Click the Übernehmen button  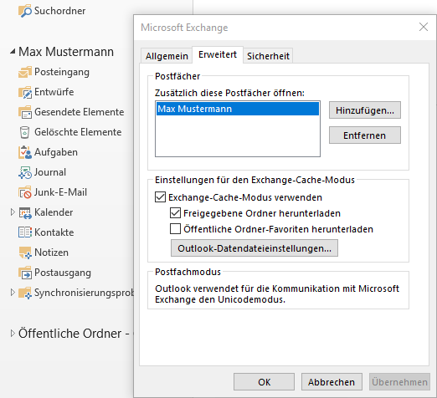(x=399, y=382)
